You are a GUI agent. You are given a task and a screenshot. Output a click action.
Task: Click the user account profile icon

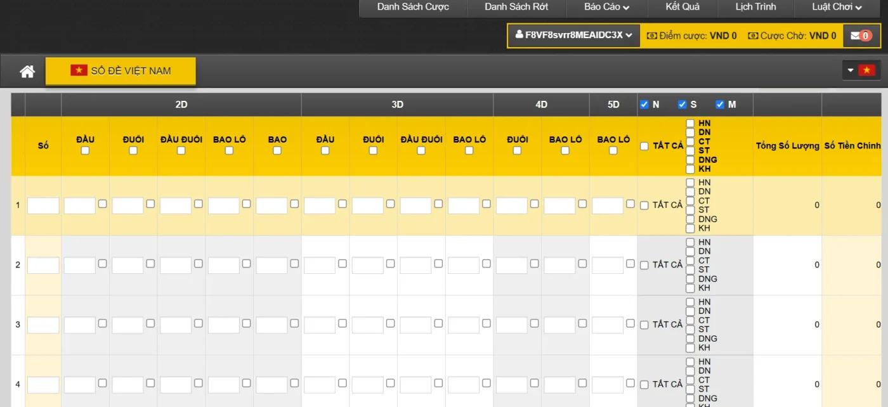519,35
